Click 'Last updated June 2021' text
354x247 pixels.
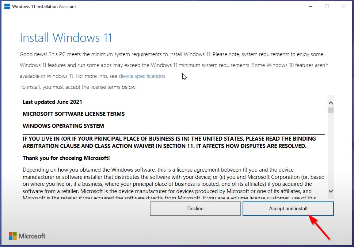(x=52, y=102)
